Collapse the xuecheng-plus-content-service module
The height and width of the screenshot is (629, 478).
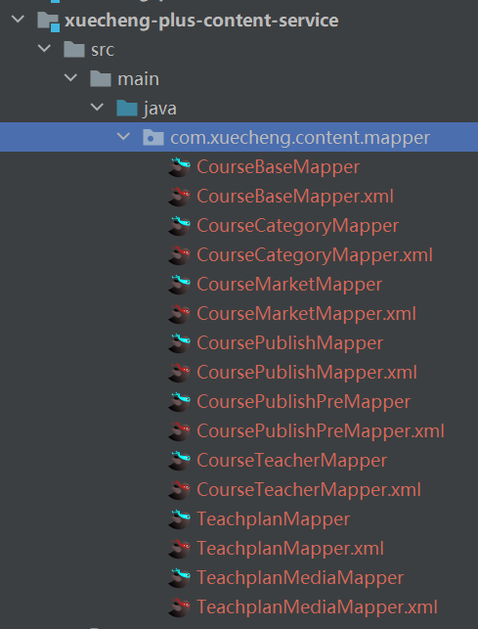coord(18,19)
